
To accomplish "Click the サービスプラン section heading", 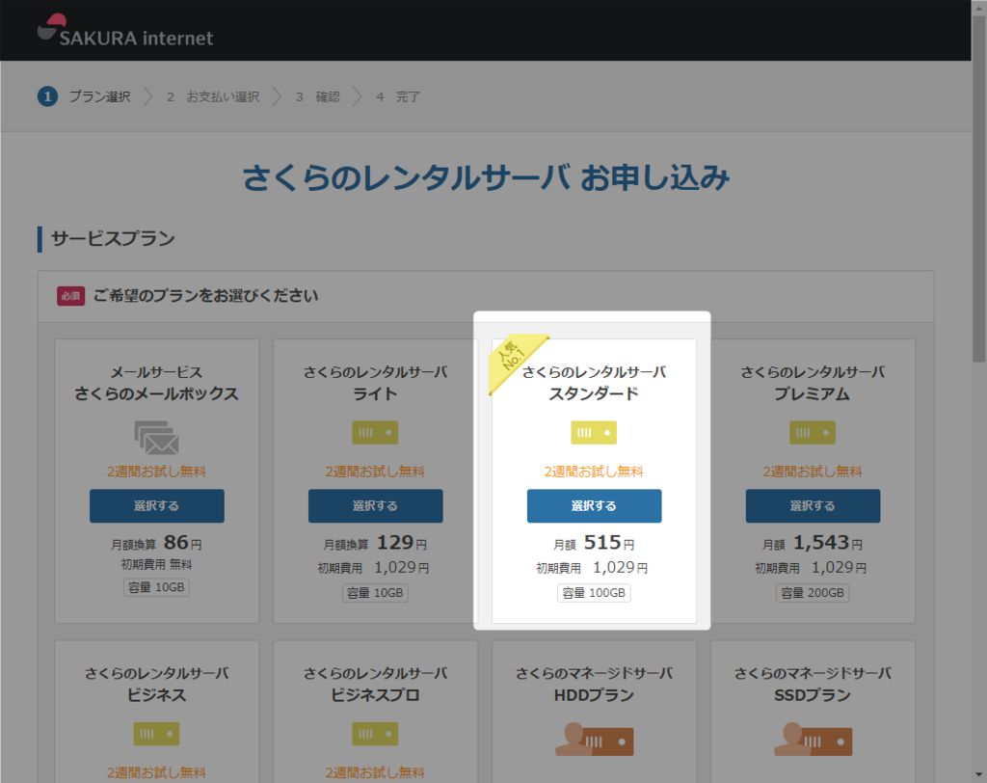I will pos(114,239).
